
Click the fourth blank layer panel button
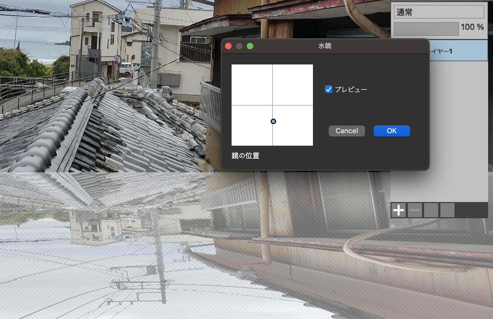coord(447,210)
